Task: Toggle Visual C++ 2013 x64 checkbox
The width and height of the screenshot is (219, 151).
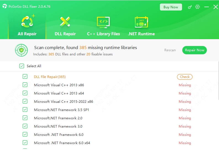Action: (x=25, y=93)
